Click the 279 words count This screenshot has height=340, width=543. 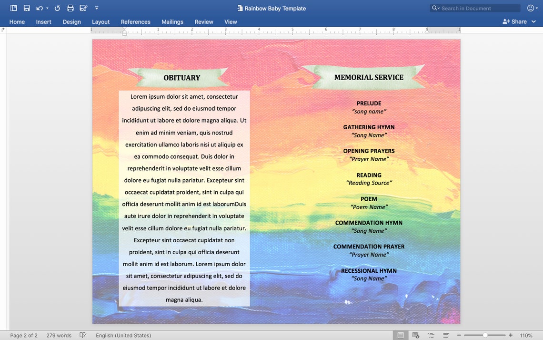point(59,335)
